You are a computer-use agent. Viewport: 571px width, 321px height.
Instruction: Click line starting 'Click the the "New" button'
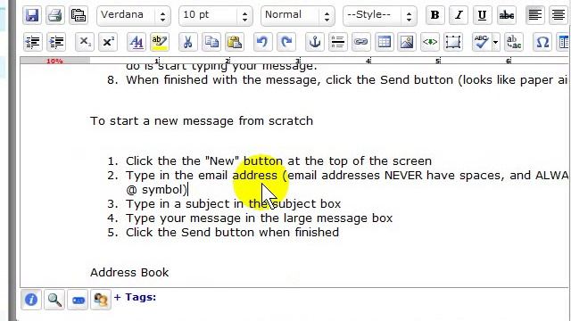(278, 160)
